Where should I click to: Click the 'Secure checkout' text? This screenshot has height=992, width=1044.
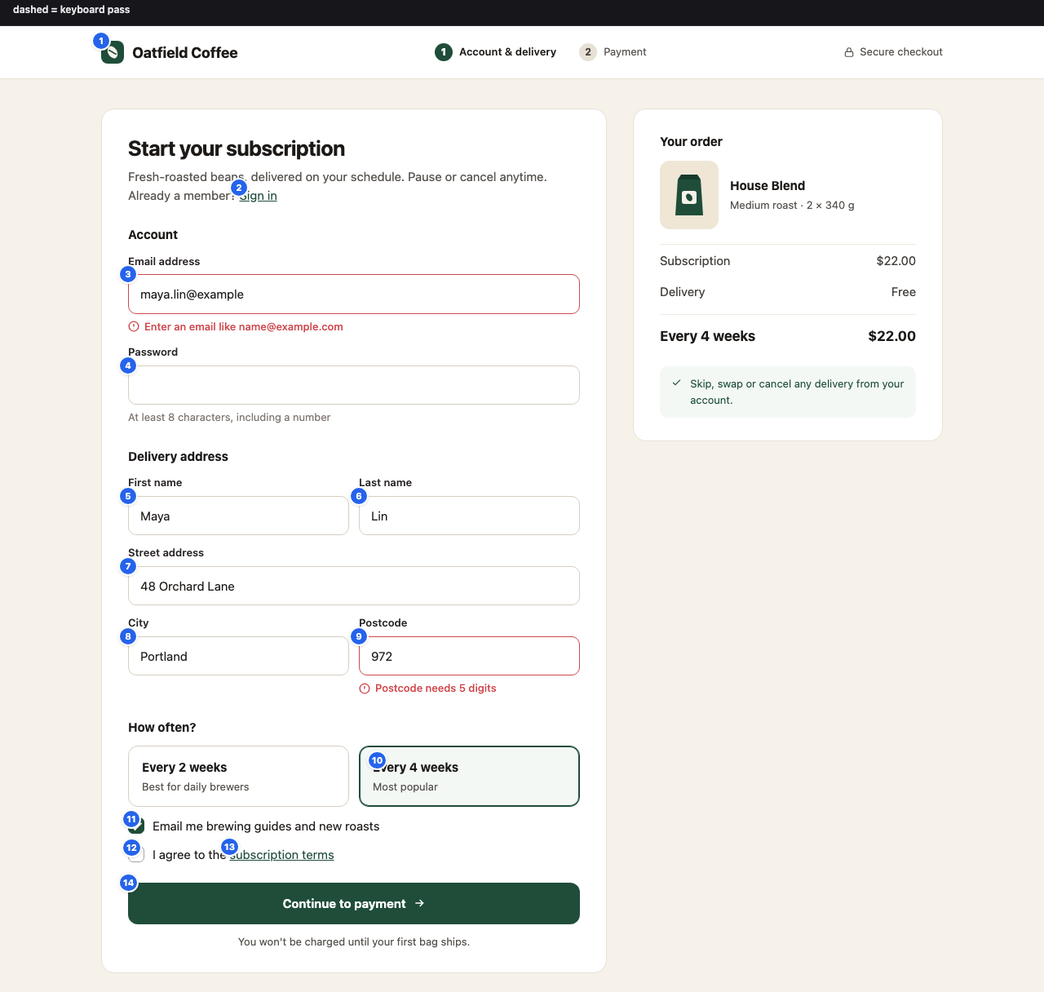pyautogui.click(x=901, y=52)
